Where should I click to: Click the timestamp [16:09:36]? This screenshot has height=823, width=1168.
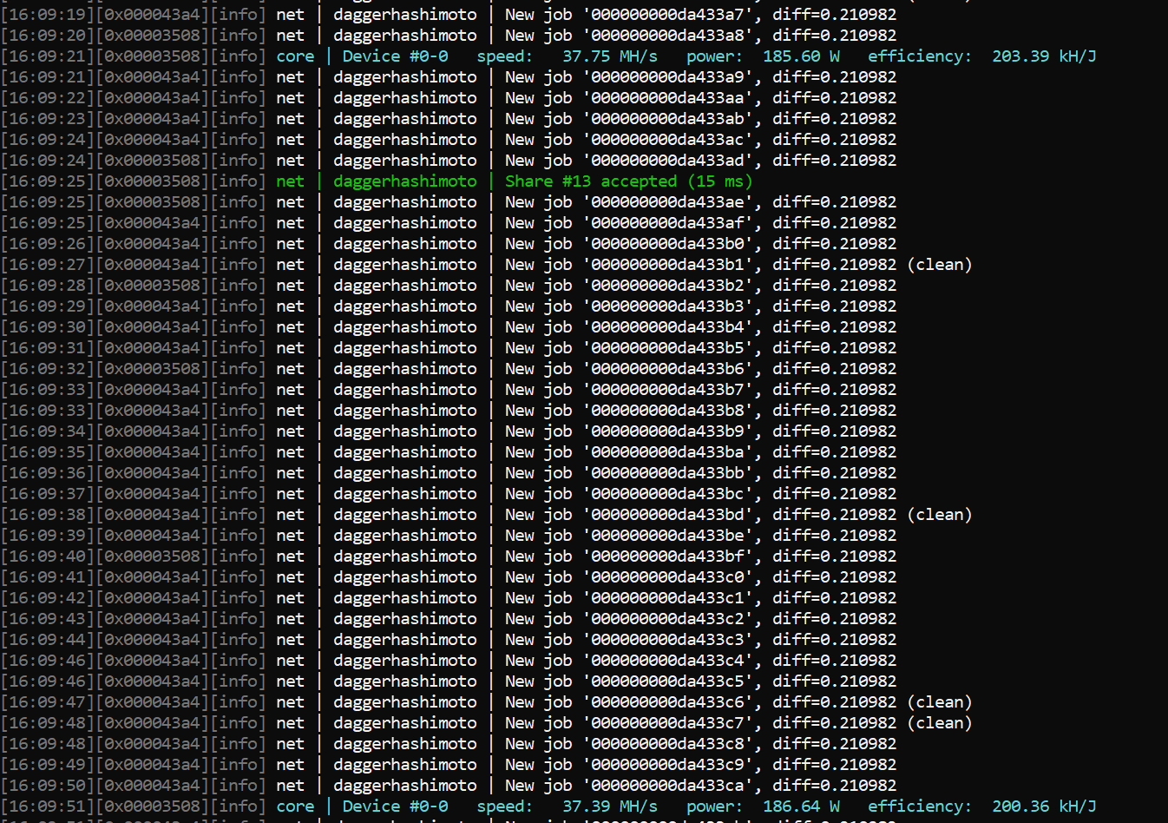(48, 473)
